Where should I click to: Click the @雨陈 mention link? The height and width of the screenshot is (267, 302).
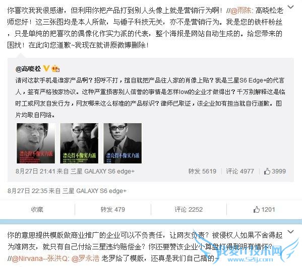coord(241,11)
